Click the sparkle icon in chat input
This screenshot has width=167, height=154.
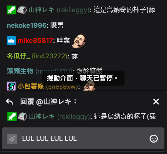click(12, 139)
